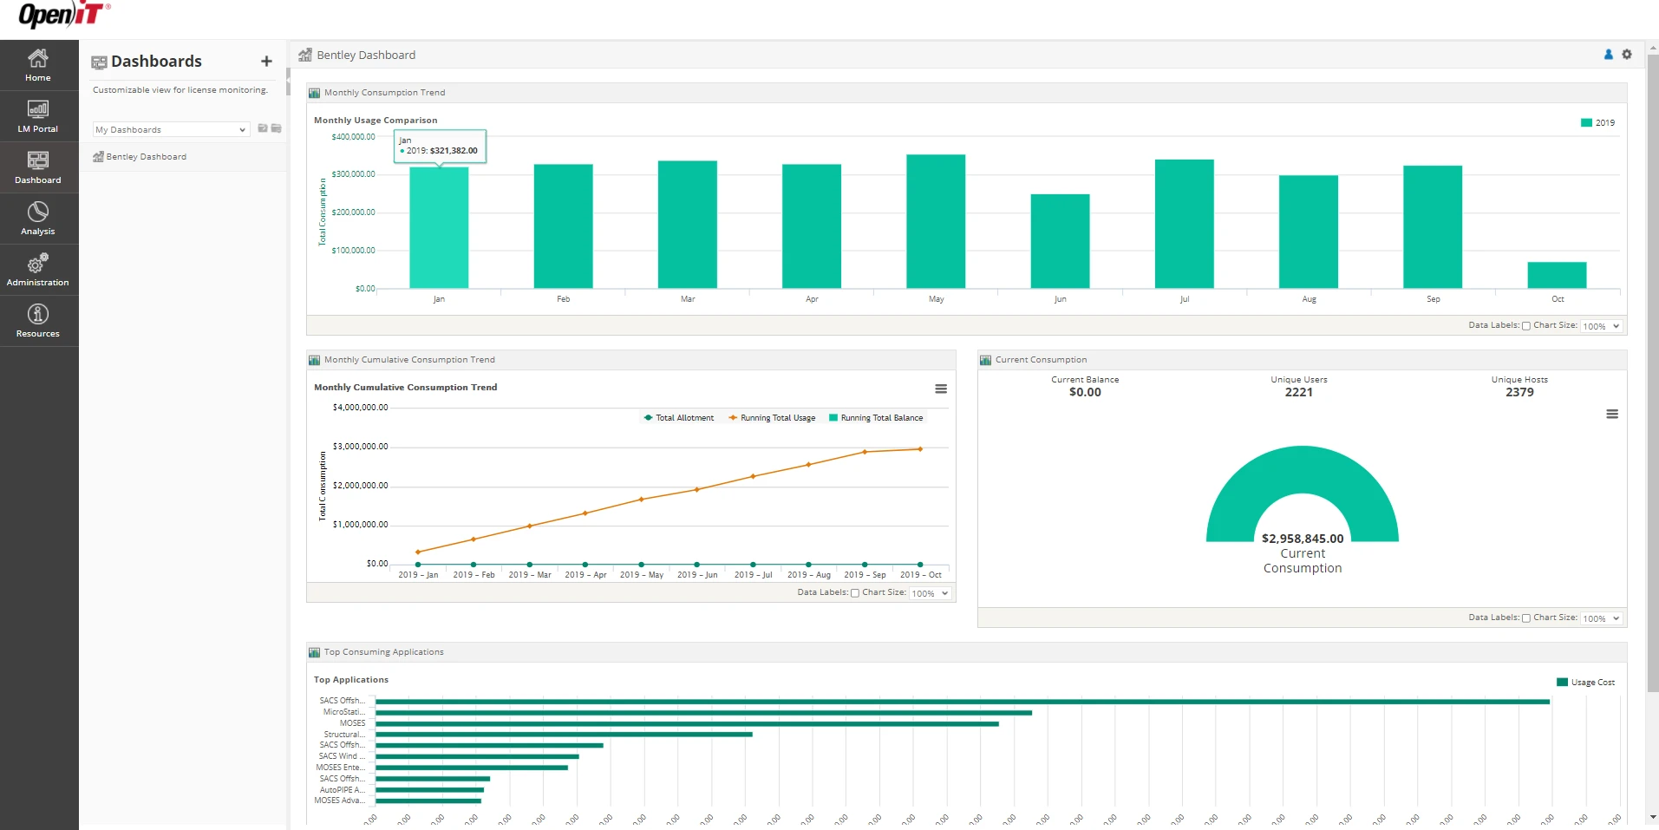This screenshot has height=830, width=1659.
Task: Collapse the Dashboards side panel arrow
Action: coord(288,82)
